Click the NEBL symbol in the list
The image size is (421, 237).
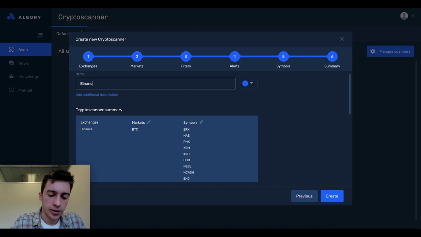pos(187,166)
